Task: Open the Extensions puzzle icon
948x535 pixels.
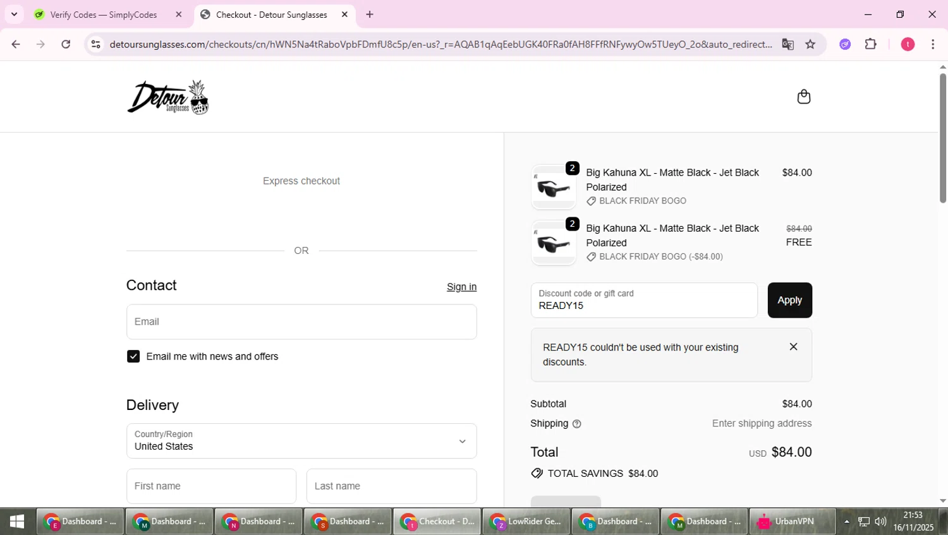Action: [x=871, y=44]
